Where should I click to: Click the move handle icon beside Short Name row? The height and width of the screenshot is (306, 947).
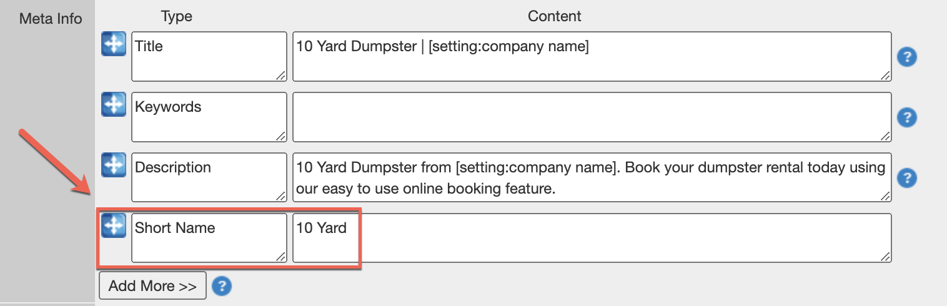(113, 225)
